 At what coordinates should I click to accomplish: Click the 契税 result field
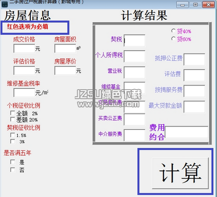point(135,41)
